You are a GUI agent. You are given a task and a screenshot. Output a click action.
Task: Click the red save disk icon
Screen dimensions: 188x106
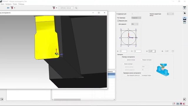(x=181, y=104)
